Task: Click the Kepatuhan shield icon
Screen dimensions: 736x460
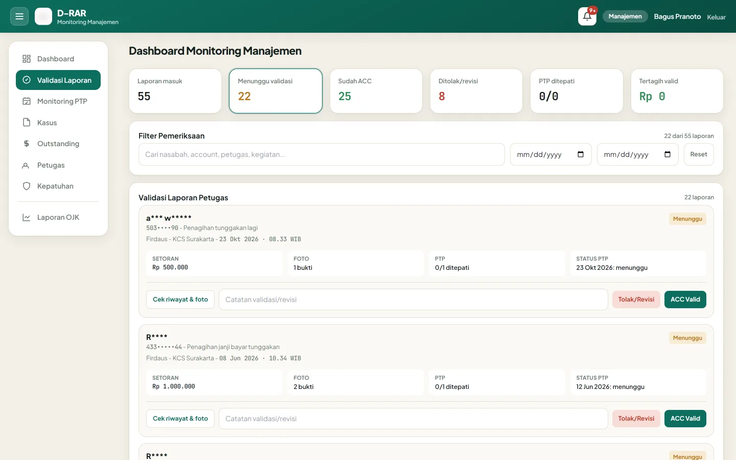Action: coord(27,186)
